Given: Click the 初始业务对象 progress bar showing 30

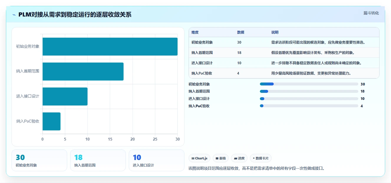Looking at the screenshot, I should point(309,84).
